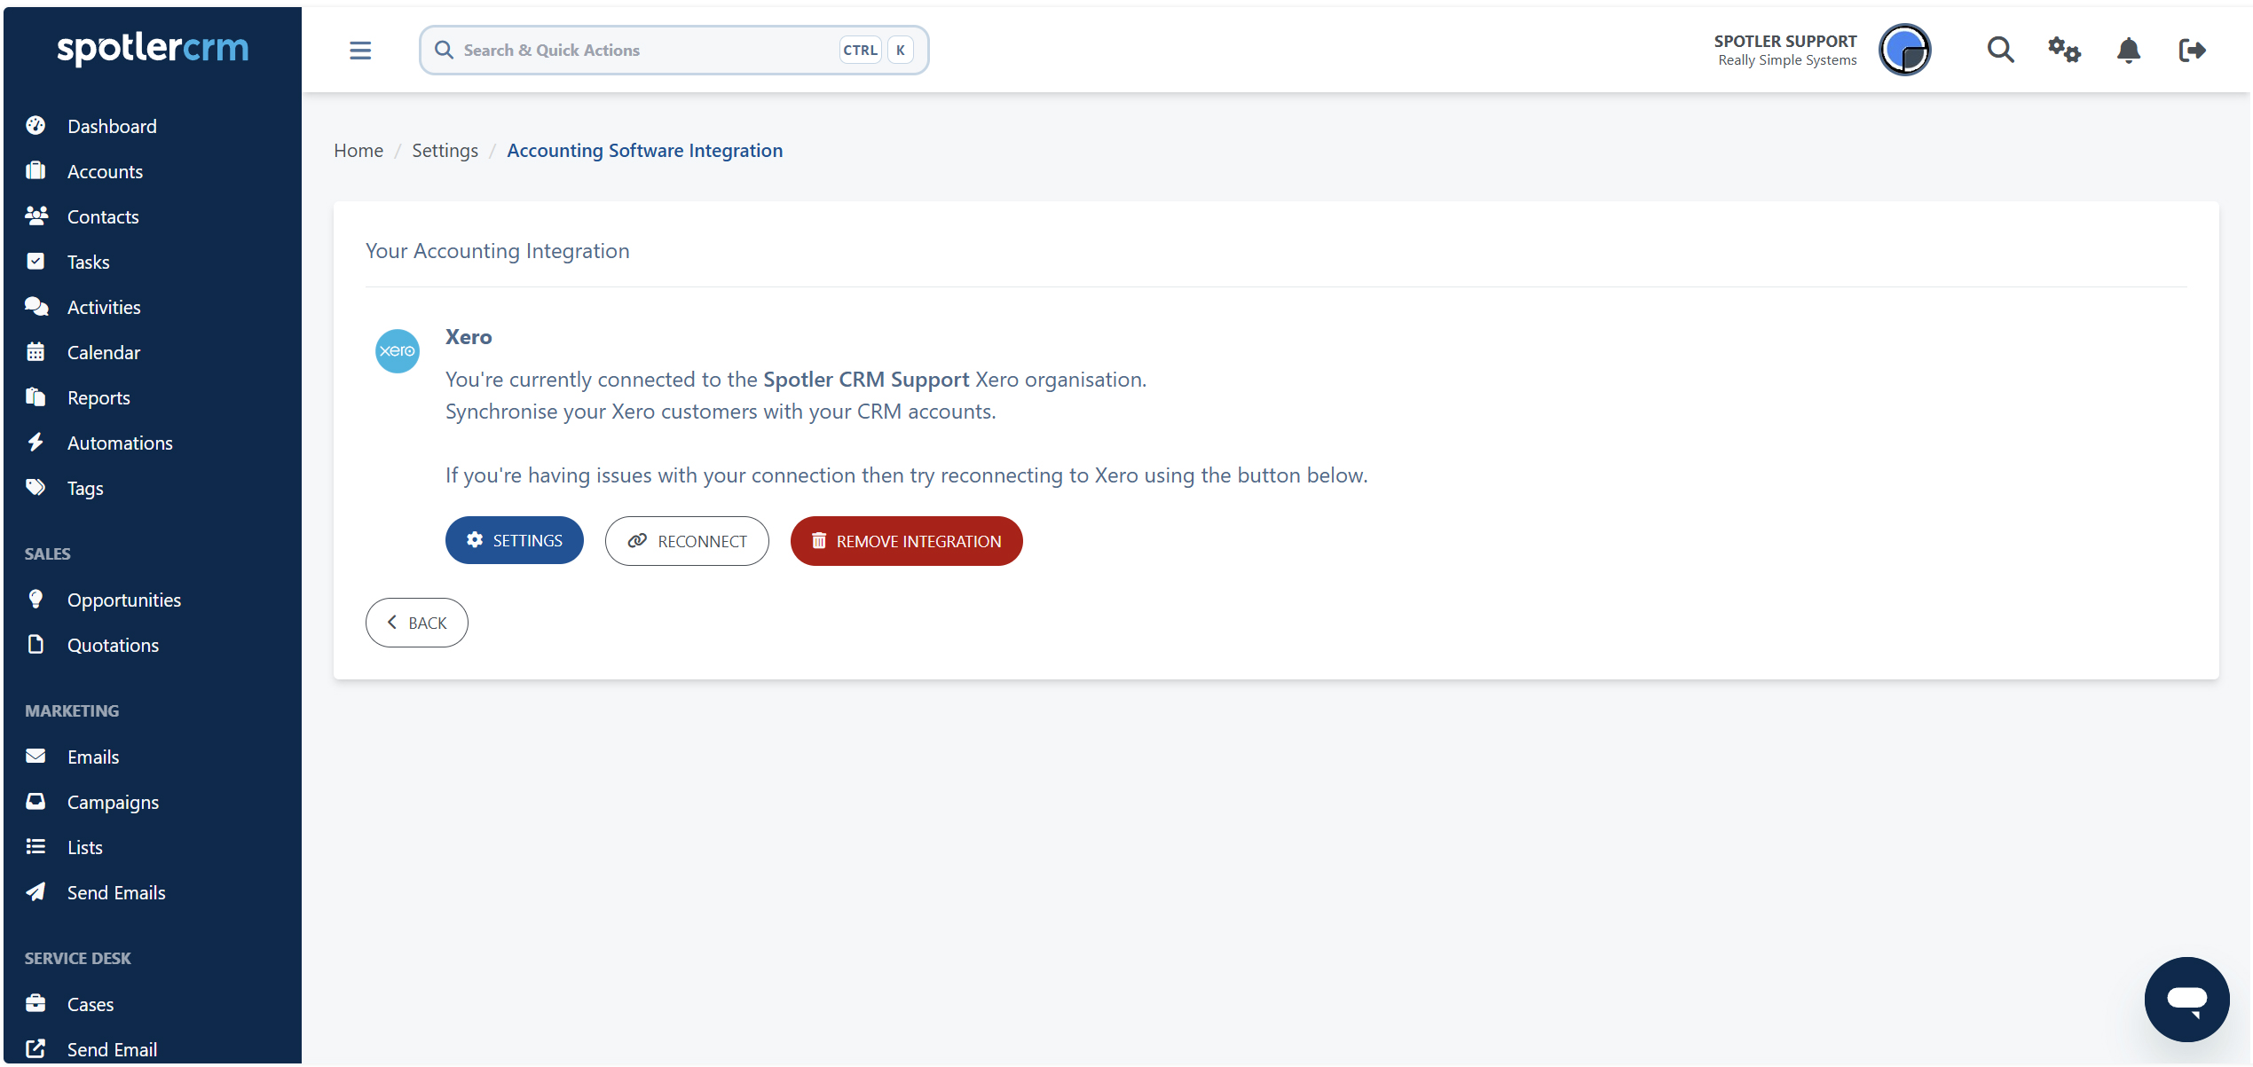The width and height of the screenshot is (2253, 1067).
Task: Follow the Settings breadcrumb link
Action: click(x=445, y=151)
